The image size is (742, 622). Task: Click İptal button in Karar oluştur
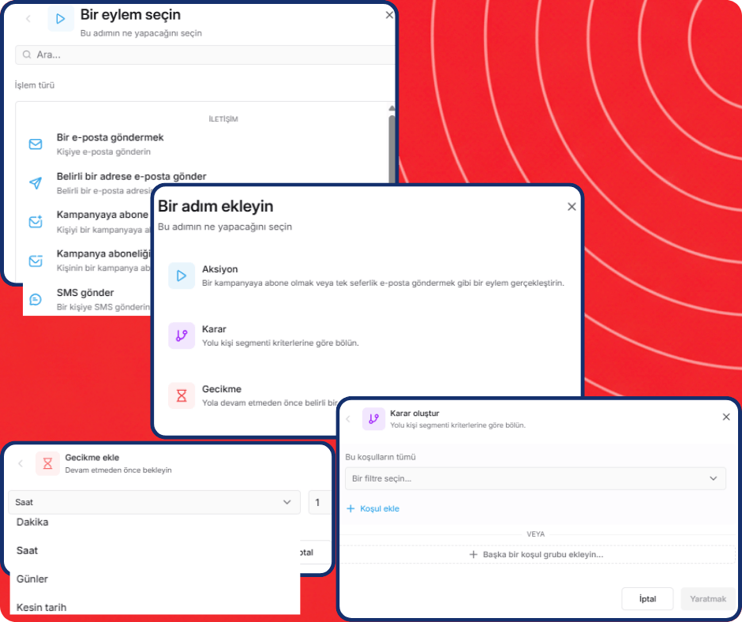tap(647, 599)
